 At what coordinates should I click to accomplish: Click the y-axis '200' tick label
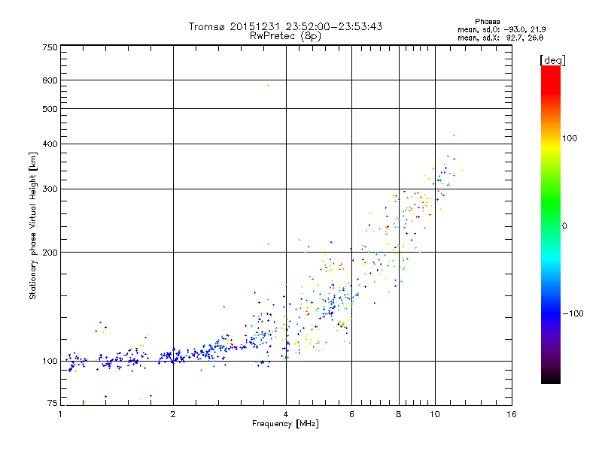point(50,253)
